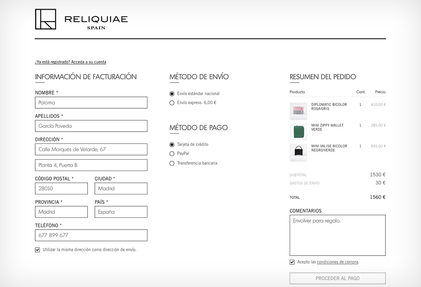Uncheck the accept condiciones de compra checkbox
421x287 pixels.
[292, 262]
